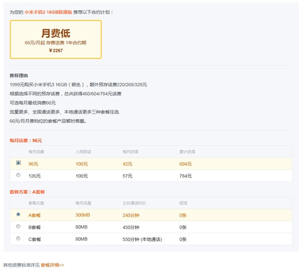Select the 126元 monthly fee radio button
Viewport: 302px width, 274px height.
click(19, 175)
